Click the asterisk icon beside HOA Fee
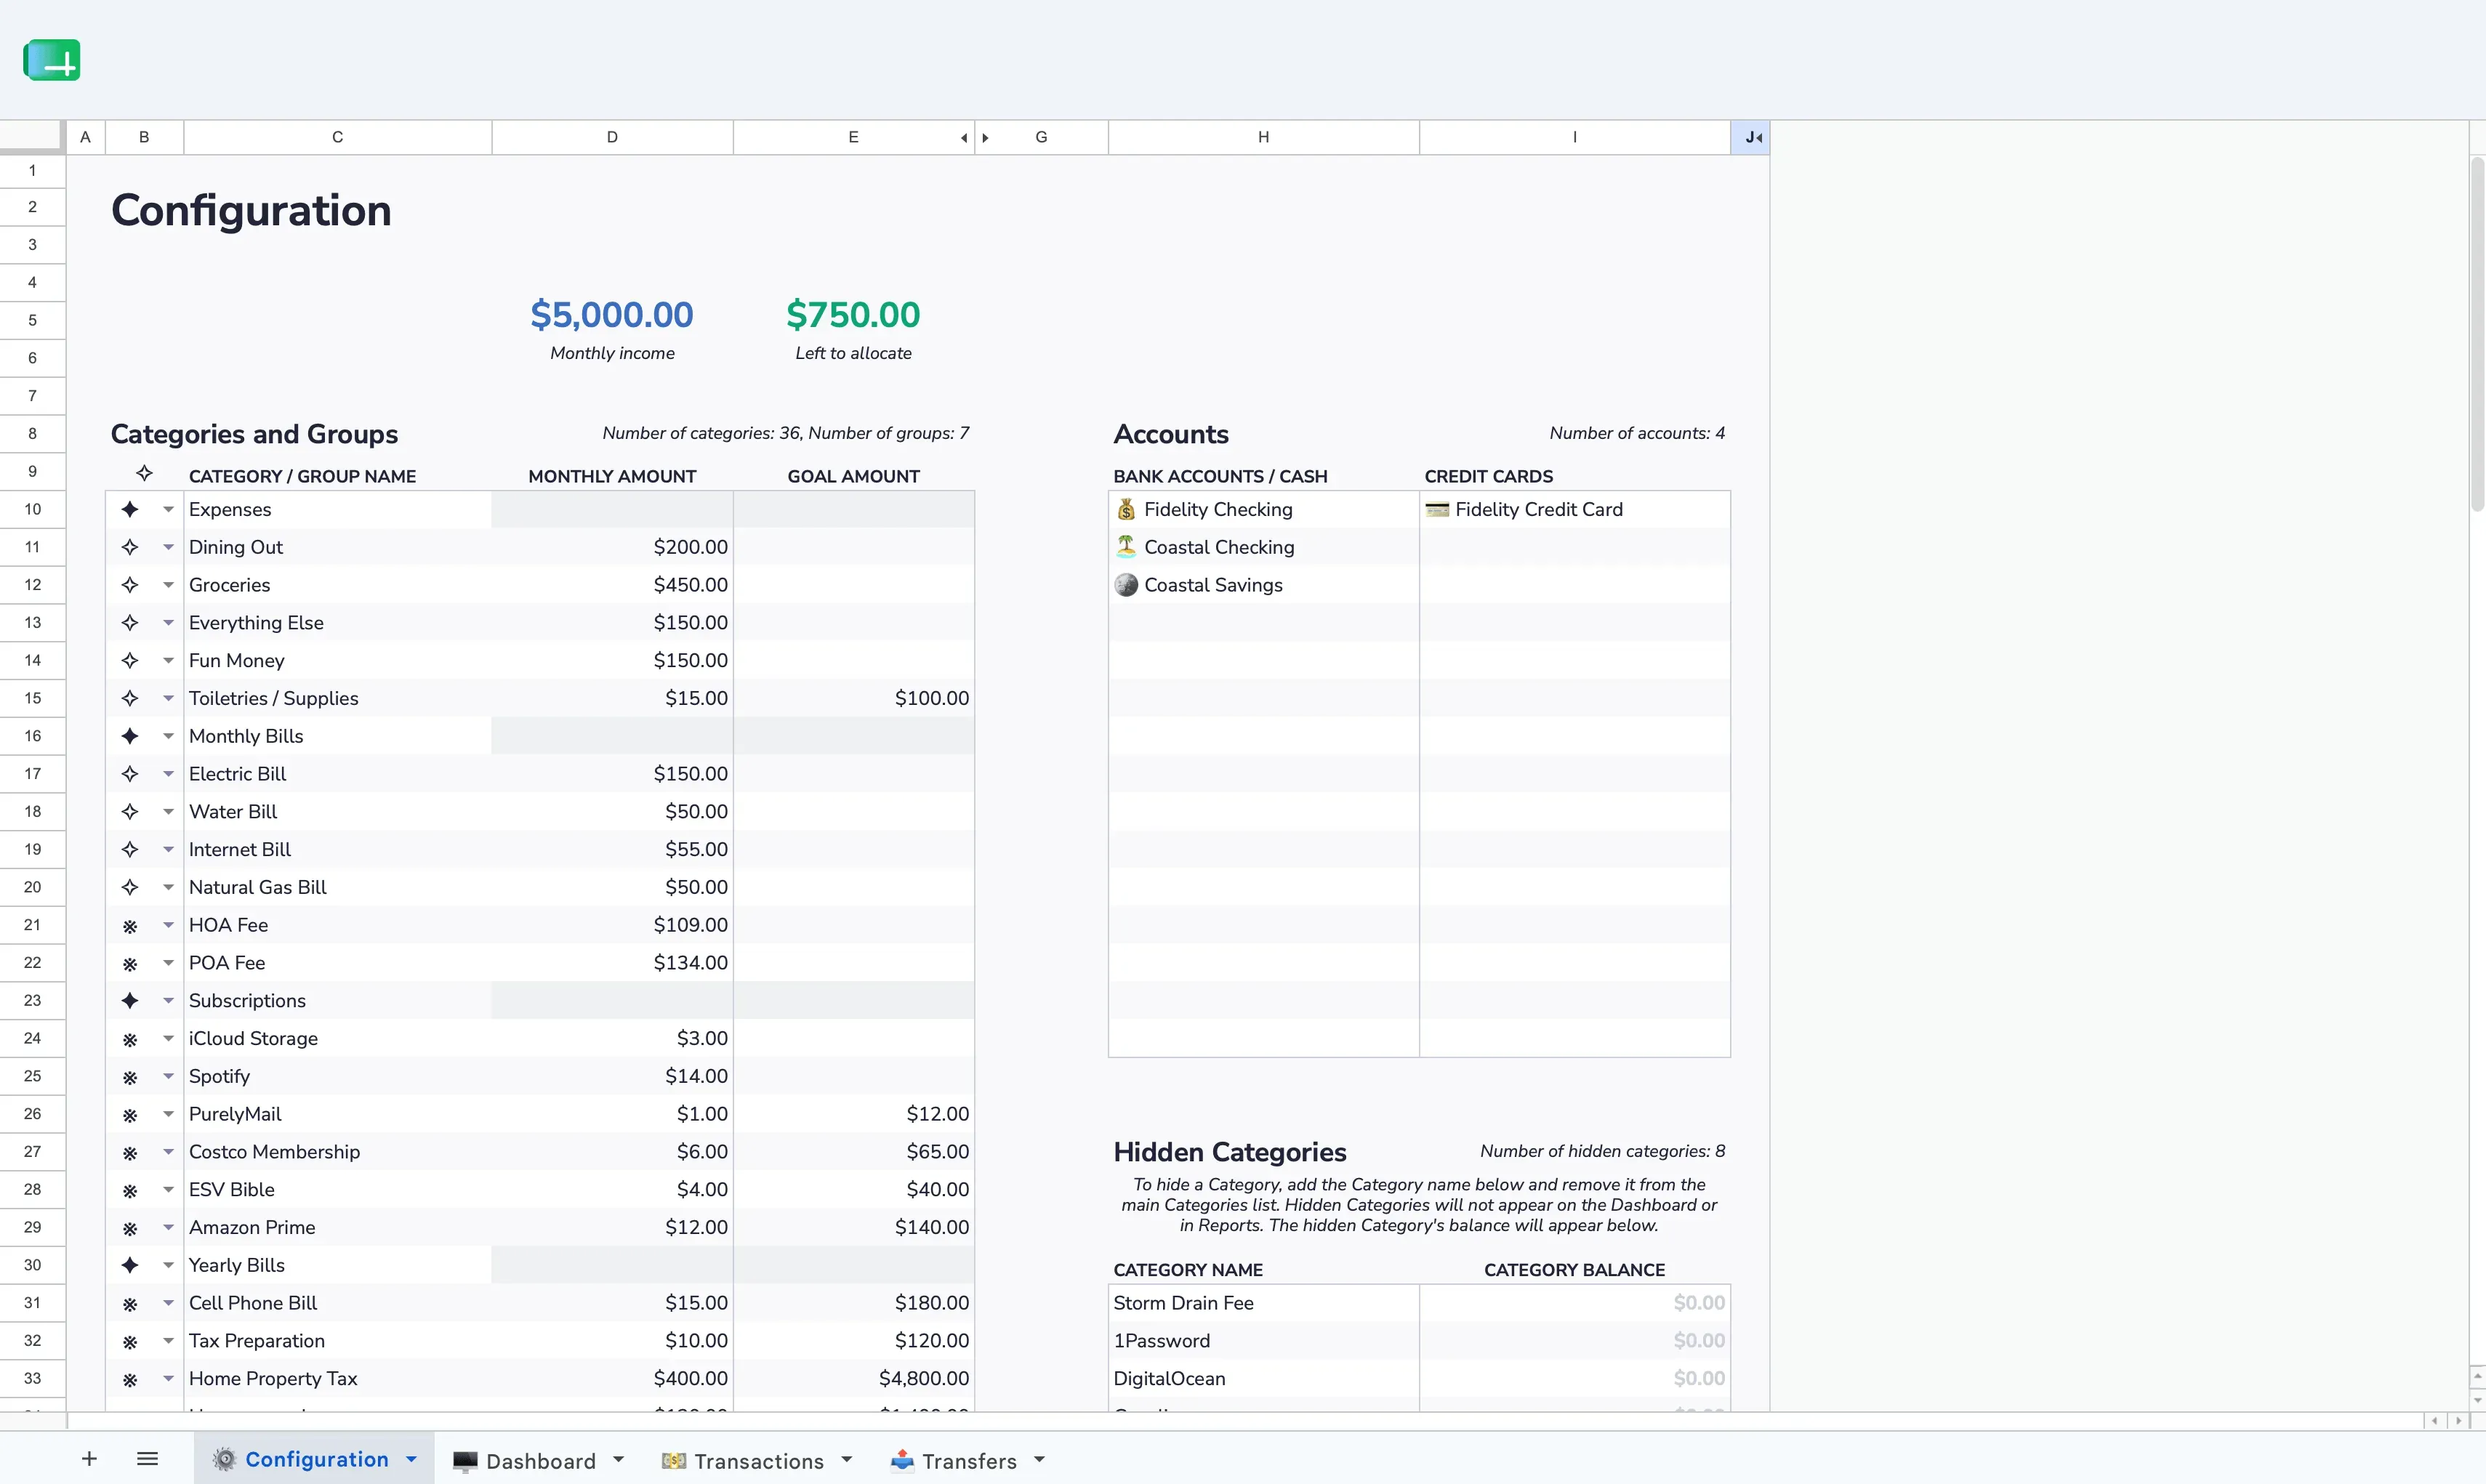 click(x=130, y=926)
